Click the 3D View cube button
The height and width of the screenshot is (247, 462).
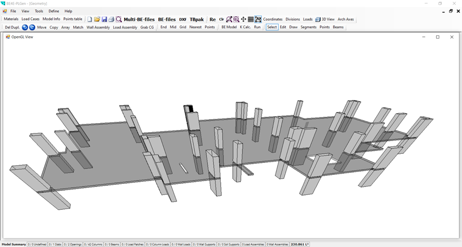tap(325, 19)
